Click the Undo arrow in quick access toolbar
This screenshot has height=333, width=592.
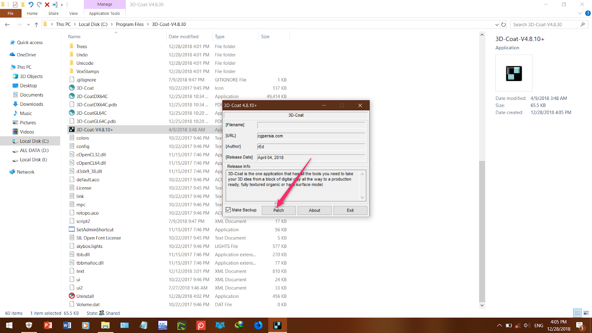[x=31, y=4]
